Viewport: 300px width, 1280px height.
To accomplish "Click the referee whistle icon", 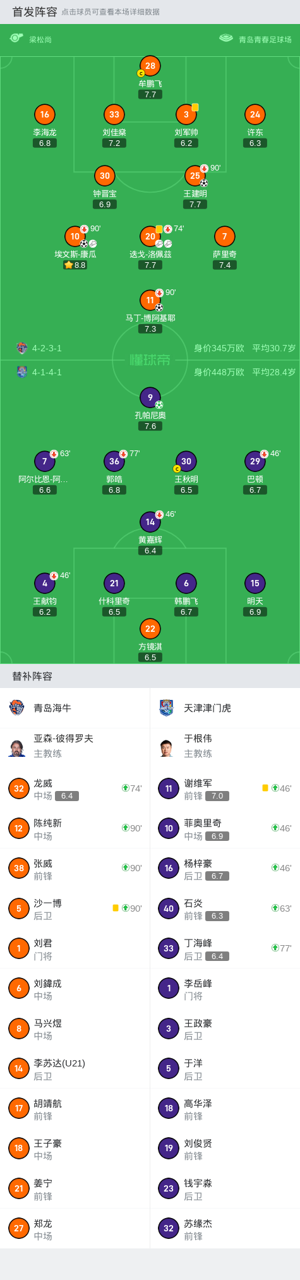I will point(16,39).
